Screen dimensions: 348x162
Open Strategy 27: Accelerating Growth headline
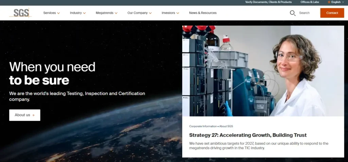point(248,135)
